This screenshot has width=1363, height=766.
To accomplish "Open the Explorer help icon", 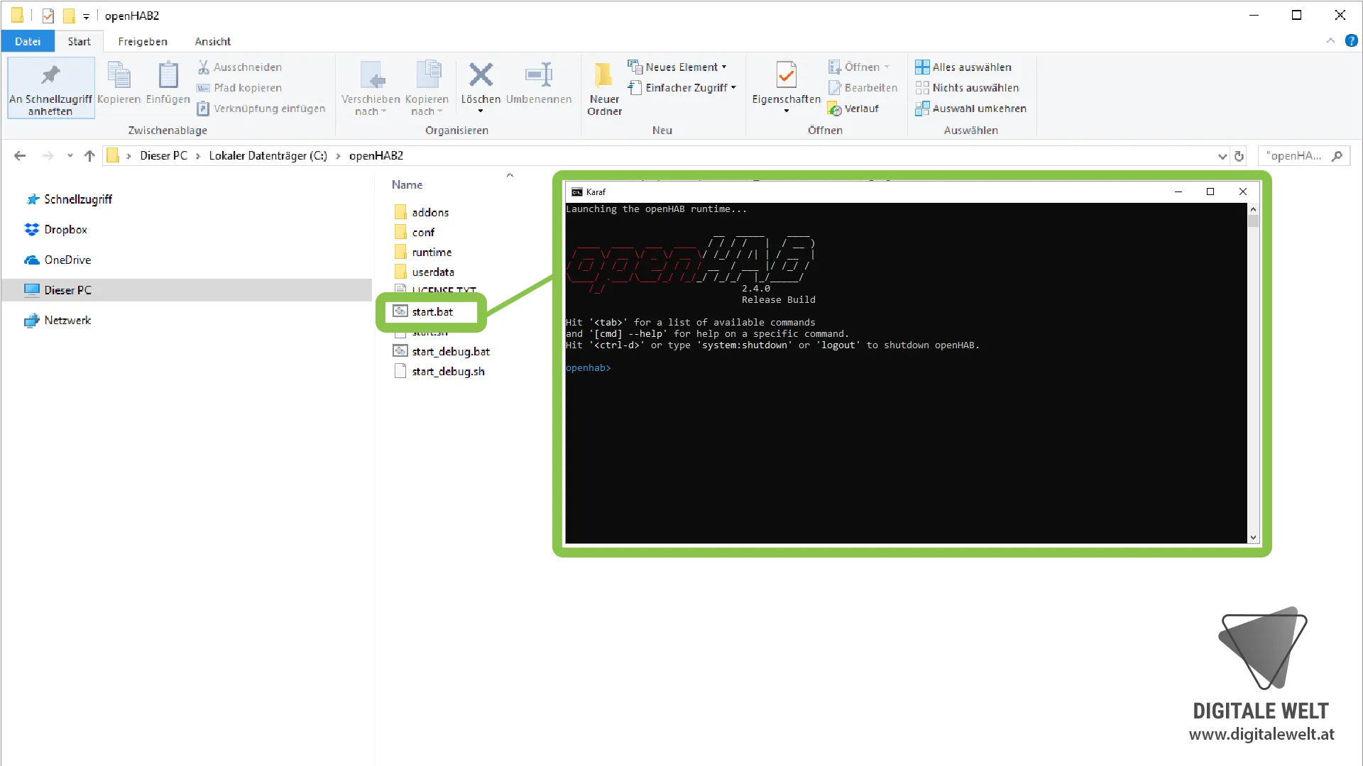I will (x=1351, y=41).
